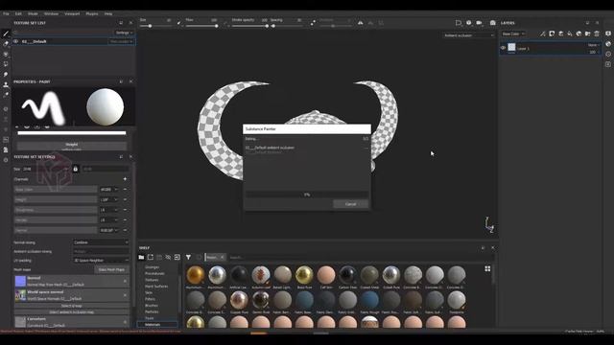
Task: Select the Material Picker tool in left toolbar
Action: [x=6, y=94]
